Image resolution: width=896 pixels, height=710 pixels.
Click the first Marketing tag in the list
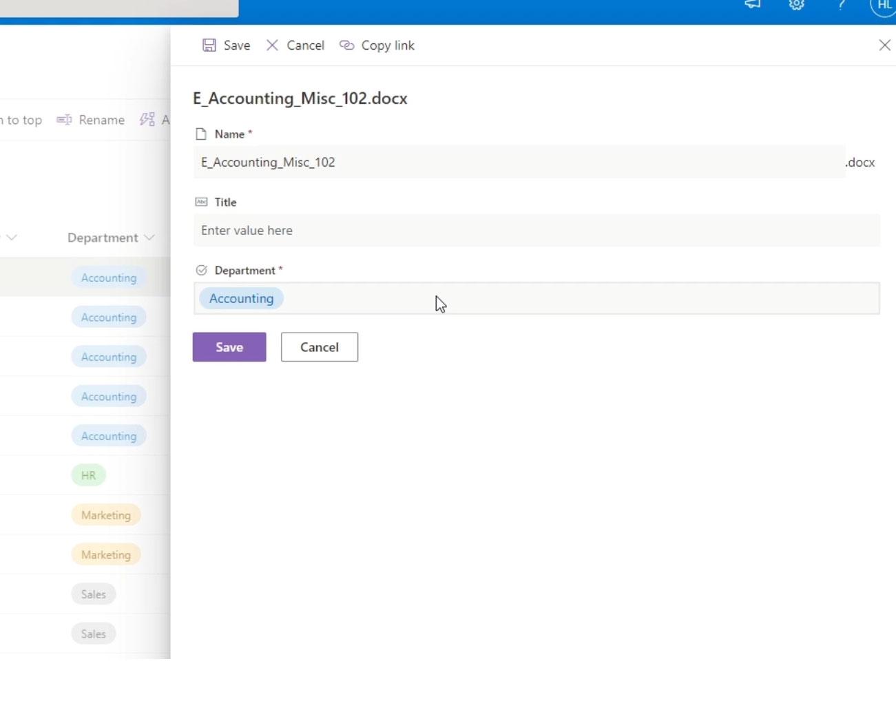106,515
